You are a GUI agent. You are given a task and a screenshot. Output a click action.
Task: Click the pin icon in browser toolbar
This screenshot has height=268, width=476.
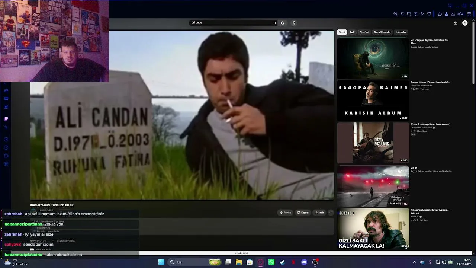[x=402, y=14]
